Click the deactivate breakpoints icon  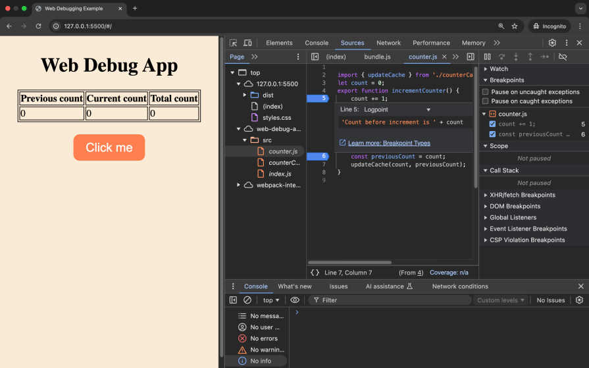coord(563,57)
